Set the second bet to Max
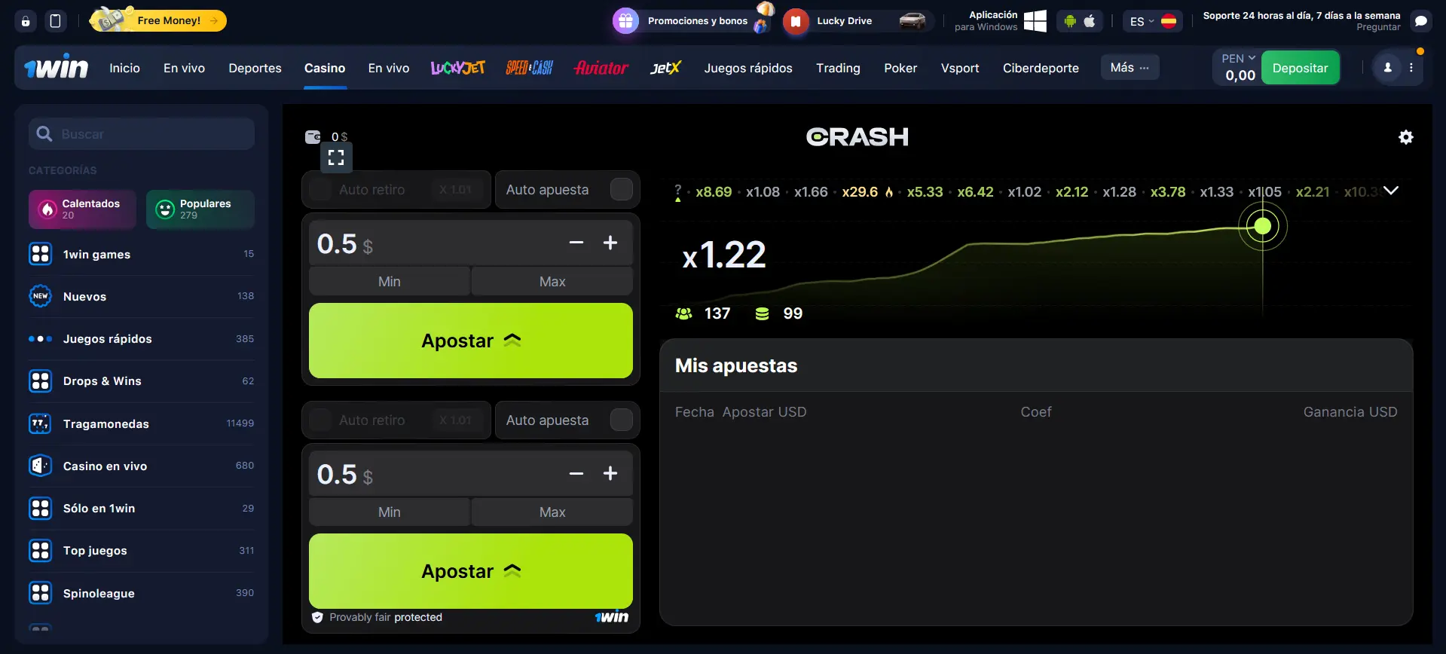Image resolution: width=1446 pixels, height=654 pixels. click(552, 512)
